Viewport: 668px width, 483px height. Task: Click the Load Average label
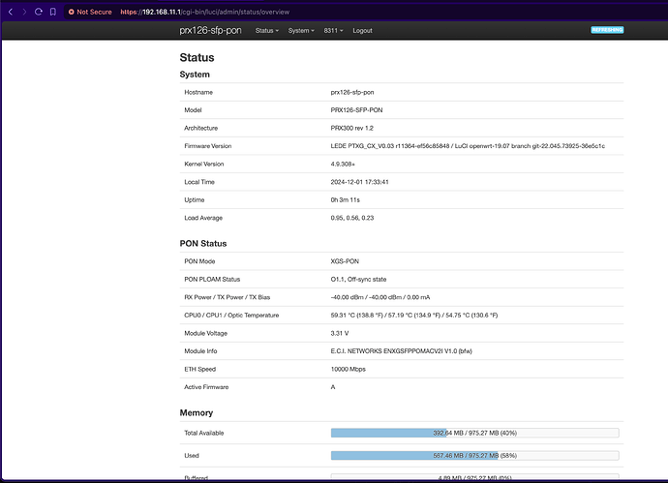[x=203, y=218]
